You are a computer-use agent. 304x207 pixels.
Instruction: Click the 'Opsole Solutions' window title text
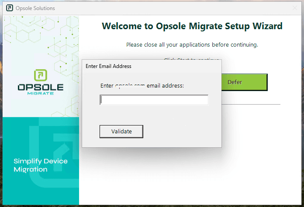35,8
